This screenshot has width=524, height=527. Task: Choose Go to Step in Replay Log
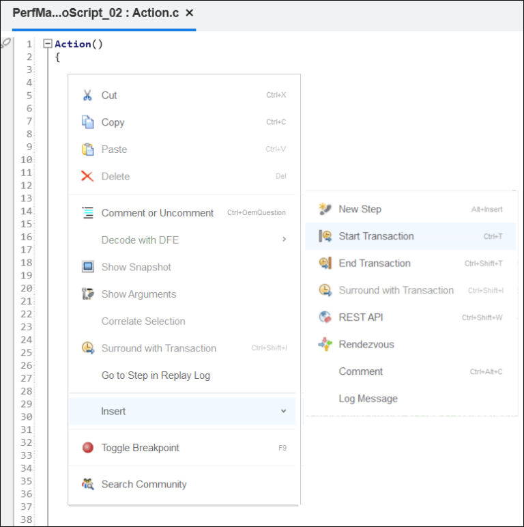click(x=156, y=375)
